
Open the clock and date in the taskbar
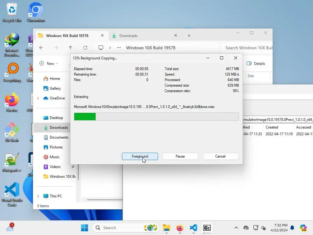tap(279, 228)
